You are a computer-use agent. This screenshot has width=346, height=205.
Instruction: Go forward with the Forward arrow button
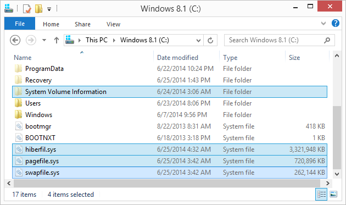pyautogui.click(x=31, y=40)
